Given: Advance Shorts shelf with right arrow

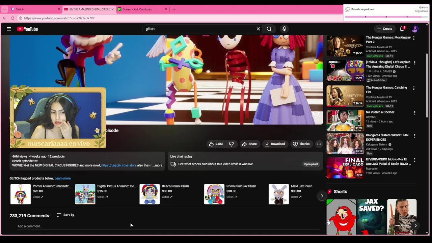Looking at the screenshot, I should coord(415,226).
